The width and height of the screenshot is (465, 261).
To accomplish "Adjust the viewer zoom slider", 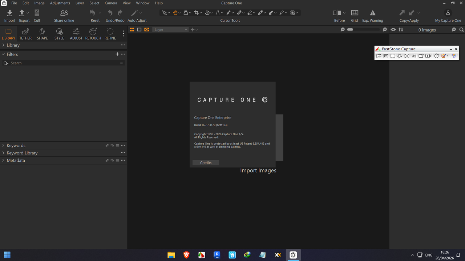I will [x=364, y=30].
